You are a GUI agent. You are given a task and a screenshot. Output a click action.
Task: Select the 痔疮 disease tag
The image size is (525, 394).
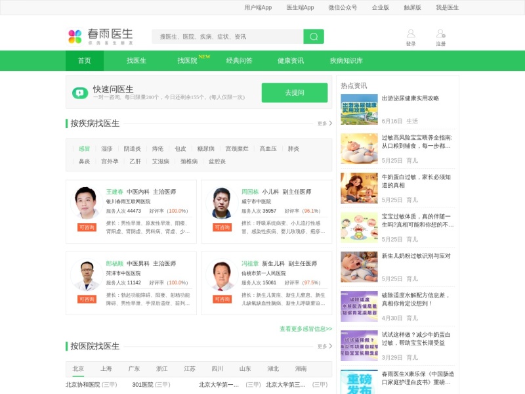pyautogui.click(x=157, y=149)
